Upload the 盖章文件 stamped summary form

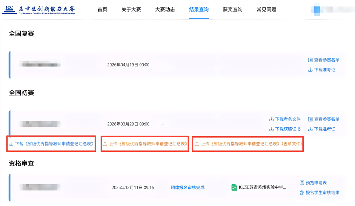248,144
